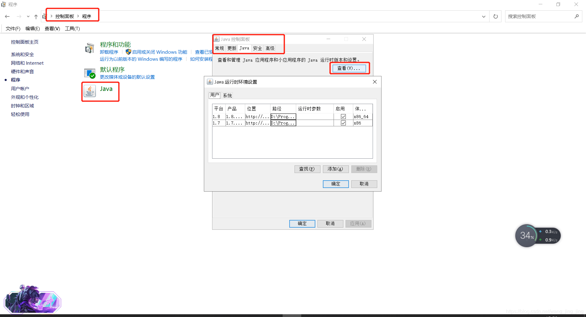The height and width of the screenshot is (317, 586).
Task: Click the up arrow to go to parent folder
Action: (x=36, y=16)
